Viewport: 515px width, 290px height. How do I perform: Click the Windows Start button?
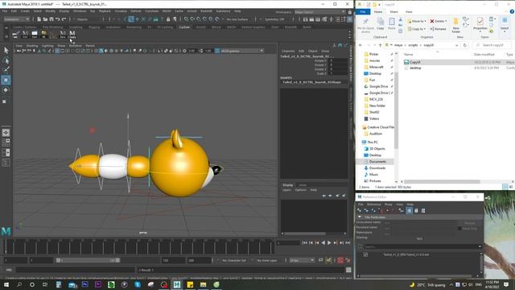[6, 284]
